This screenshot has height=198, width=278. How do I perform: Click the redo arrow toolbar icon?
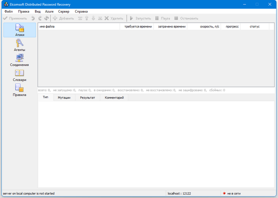click(x=40, y=18)
